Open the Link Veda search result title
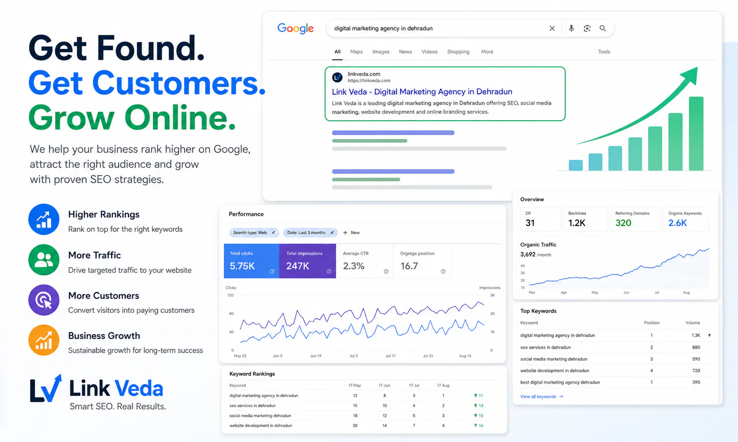 click(x=422, y=91)
